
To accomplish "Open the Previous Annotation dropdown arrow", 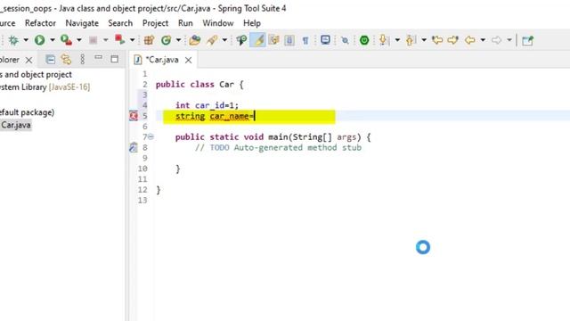I will [x=424, y=40].
